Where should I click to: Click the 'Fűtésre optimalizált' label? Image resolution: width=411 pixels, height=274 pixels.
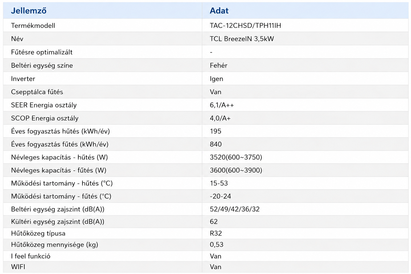[x=42, y=52]
